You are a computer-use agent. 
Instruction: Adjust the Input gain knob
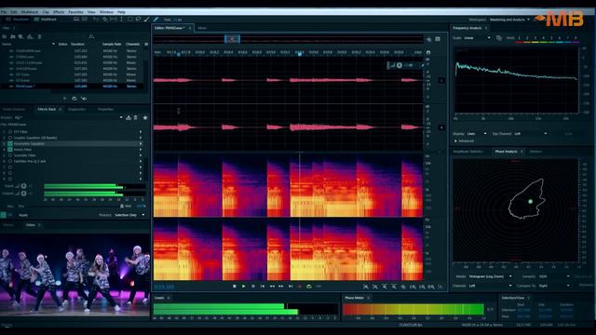point(23,186)
